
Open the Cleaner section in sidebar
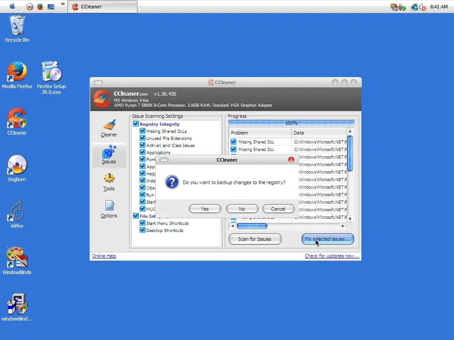click(109, 128)
